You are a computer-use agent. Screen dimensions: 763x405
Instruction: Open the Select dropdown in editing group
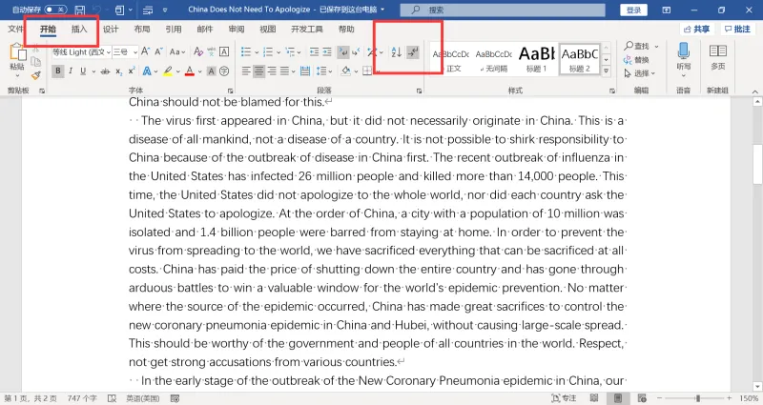click(639, 73)
